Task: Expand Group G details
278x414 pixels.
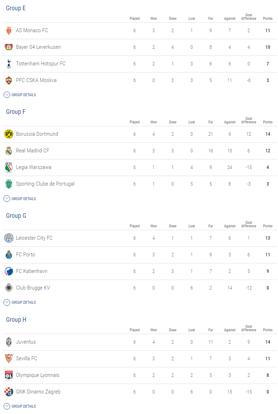Action: click(20, 302)
